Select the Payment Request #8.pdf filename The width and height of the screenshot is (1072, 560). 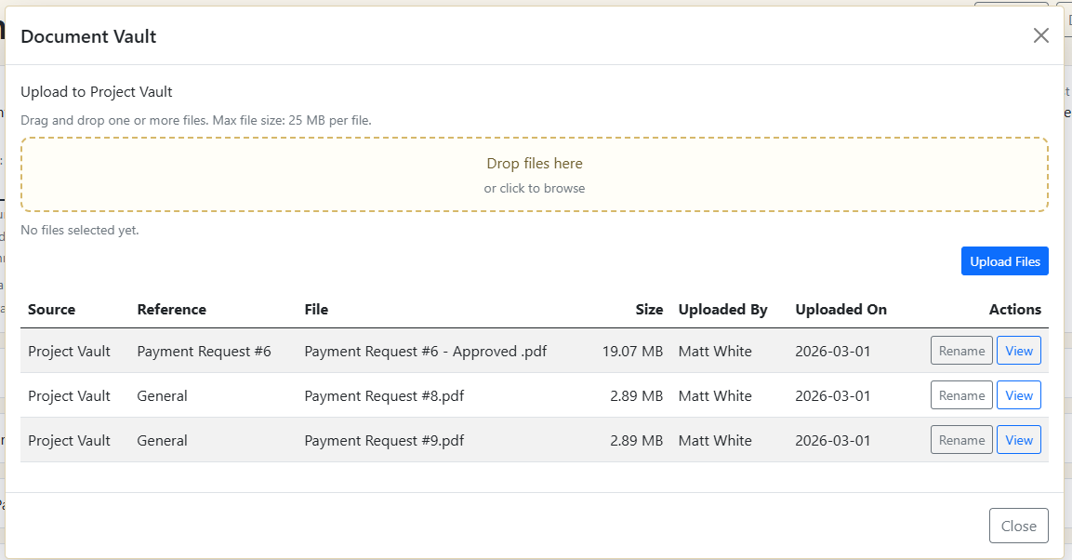384,395
